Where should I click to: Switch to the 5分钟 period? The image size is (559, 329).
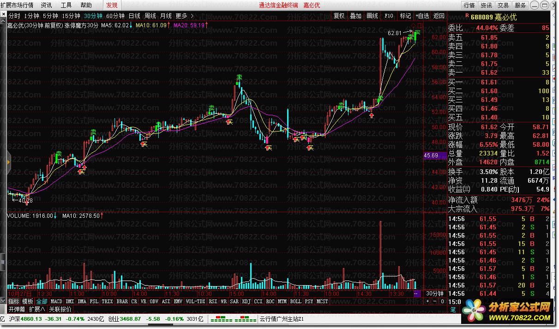(50, 16)
